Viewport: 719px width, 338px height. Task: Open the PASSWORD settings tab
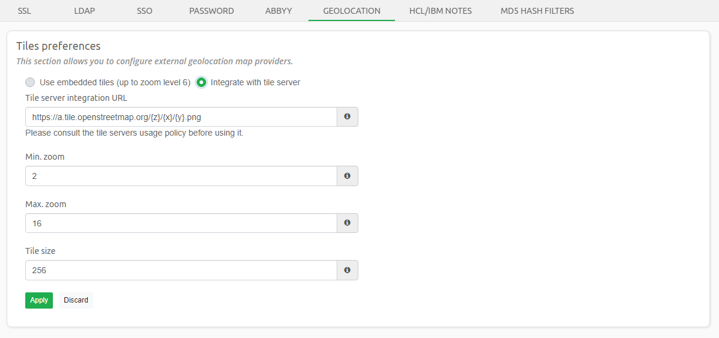click(x=211, y=11)
